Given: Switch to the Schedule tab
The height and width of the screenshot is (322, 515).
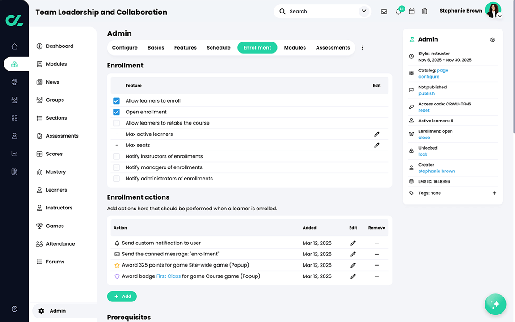Looking at the screenshot, I should (x=219, y=47).
